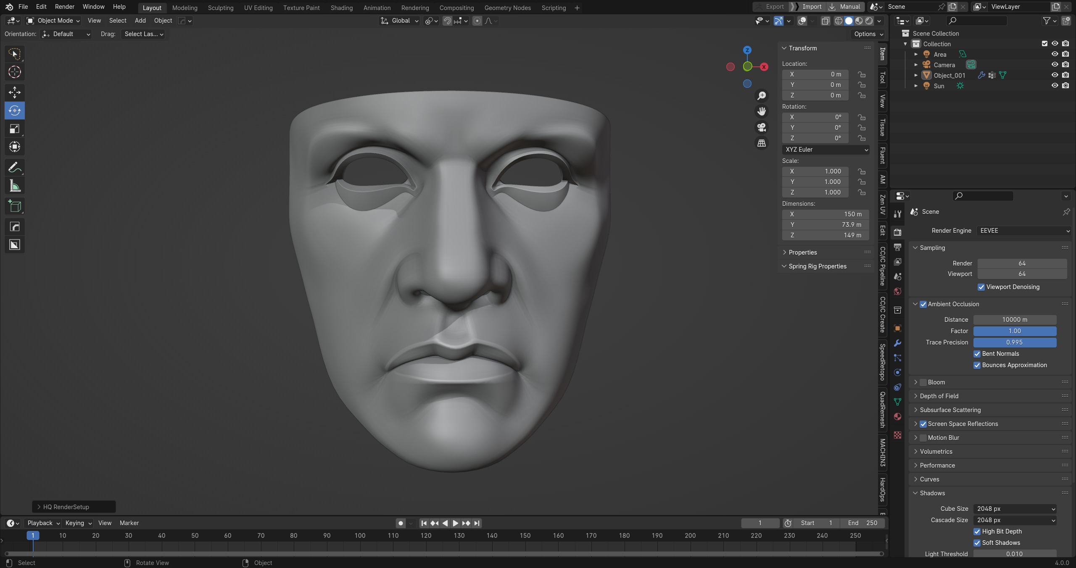
Task: Open the Geometry Nodes workspace tab
Action: point(507,8)
